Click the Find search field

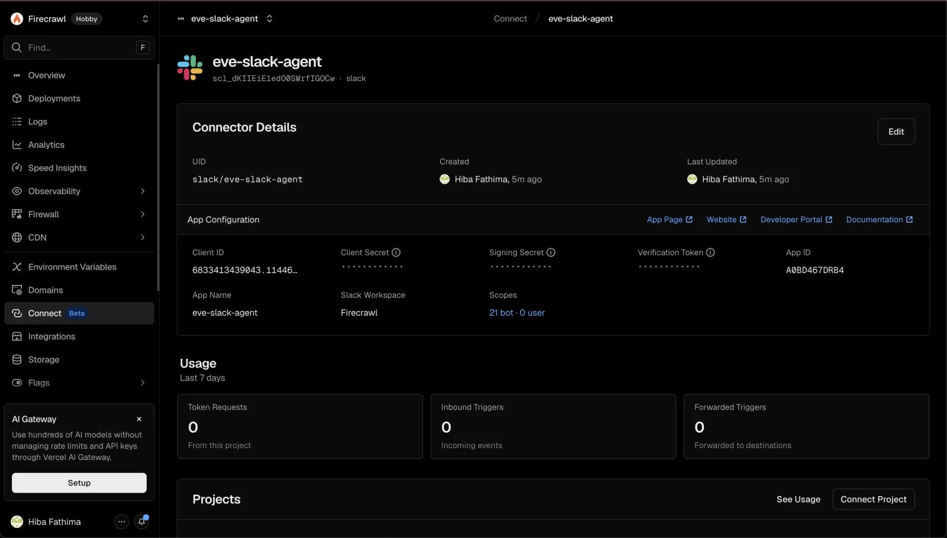tap(79, 47)
